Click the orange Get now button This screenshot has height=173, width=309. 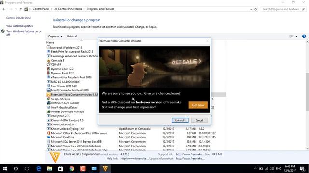point(198,105)
